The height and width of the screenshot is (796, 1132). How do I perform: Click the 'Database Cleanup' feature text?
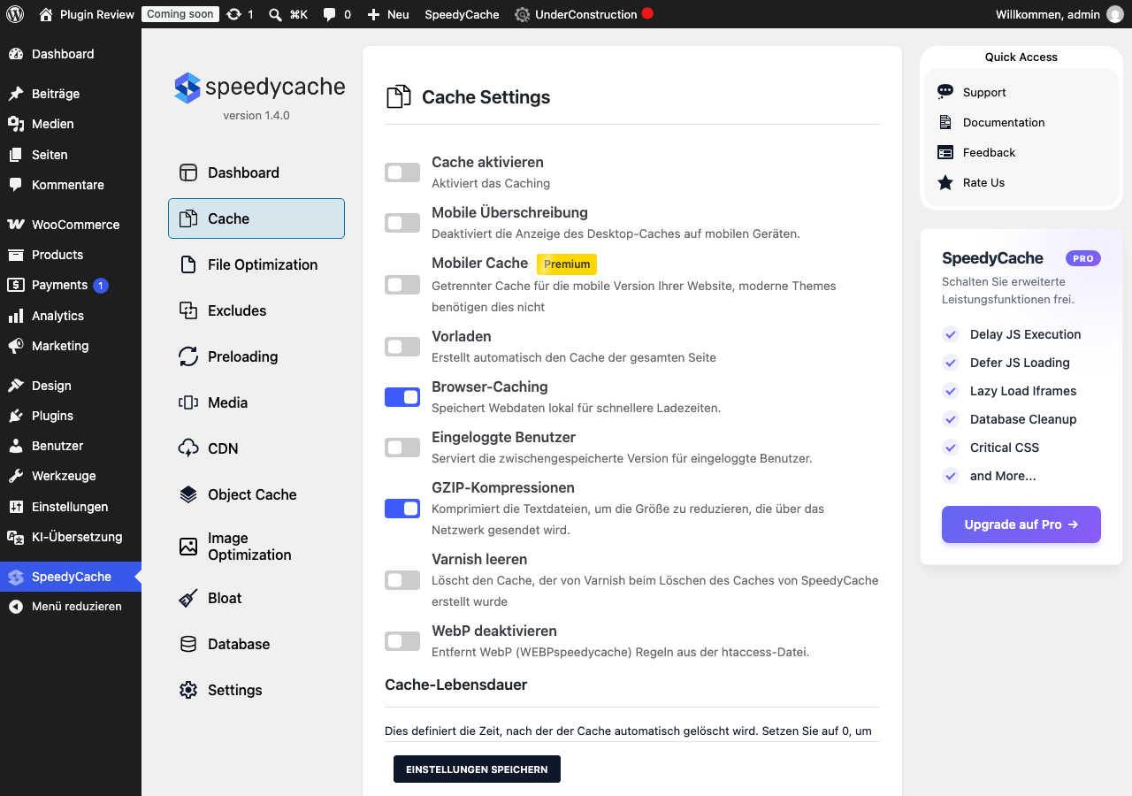1023,419
